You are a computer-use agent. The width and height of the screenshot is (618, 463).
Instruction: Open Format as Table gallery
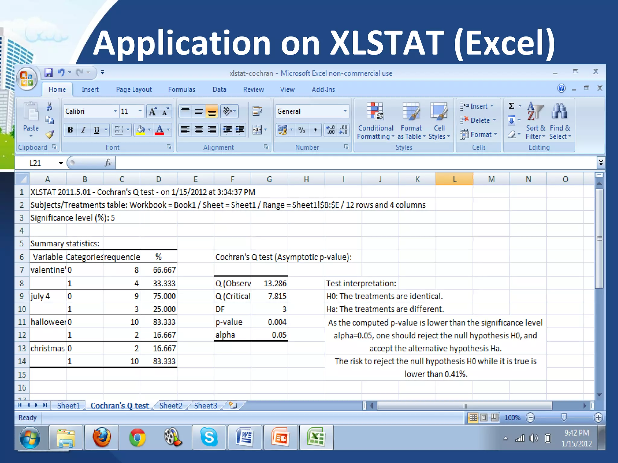point(411,121)
